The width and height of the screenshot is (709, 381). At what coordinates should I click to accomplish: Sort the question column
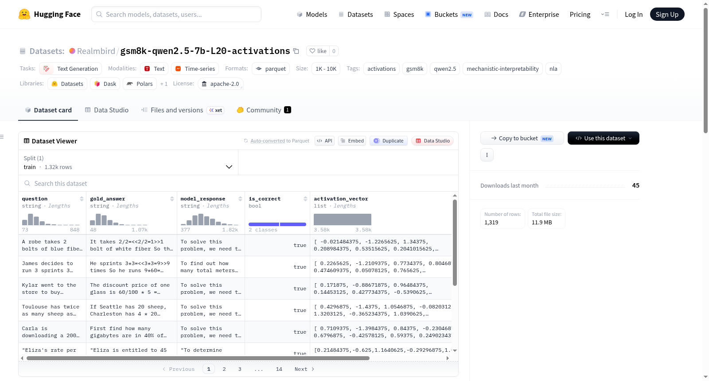(82, 199)
